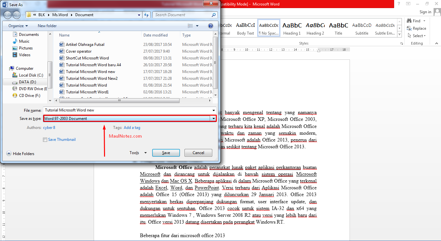441x241 pixels.
Task: Click the refresh icon beside the address bar
Action: 147,15
